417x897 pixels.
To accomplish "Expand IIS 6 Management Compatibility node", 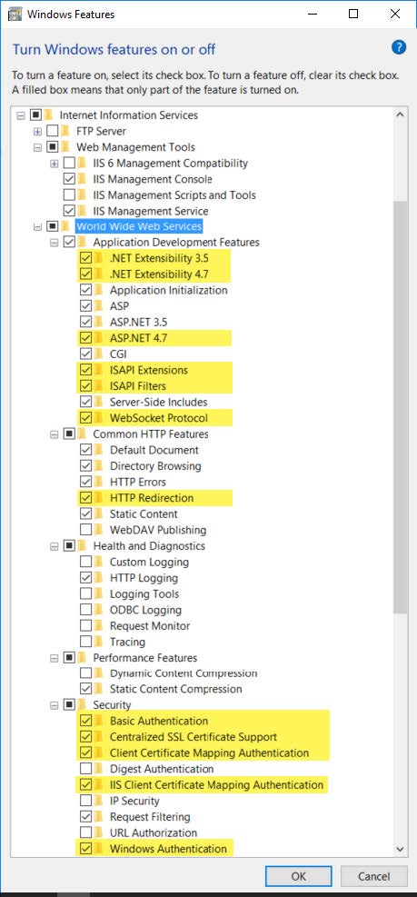I will tap(55, 163).
